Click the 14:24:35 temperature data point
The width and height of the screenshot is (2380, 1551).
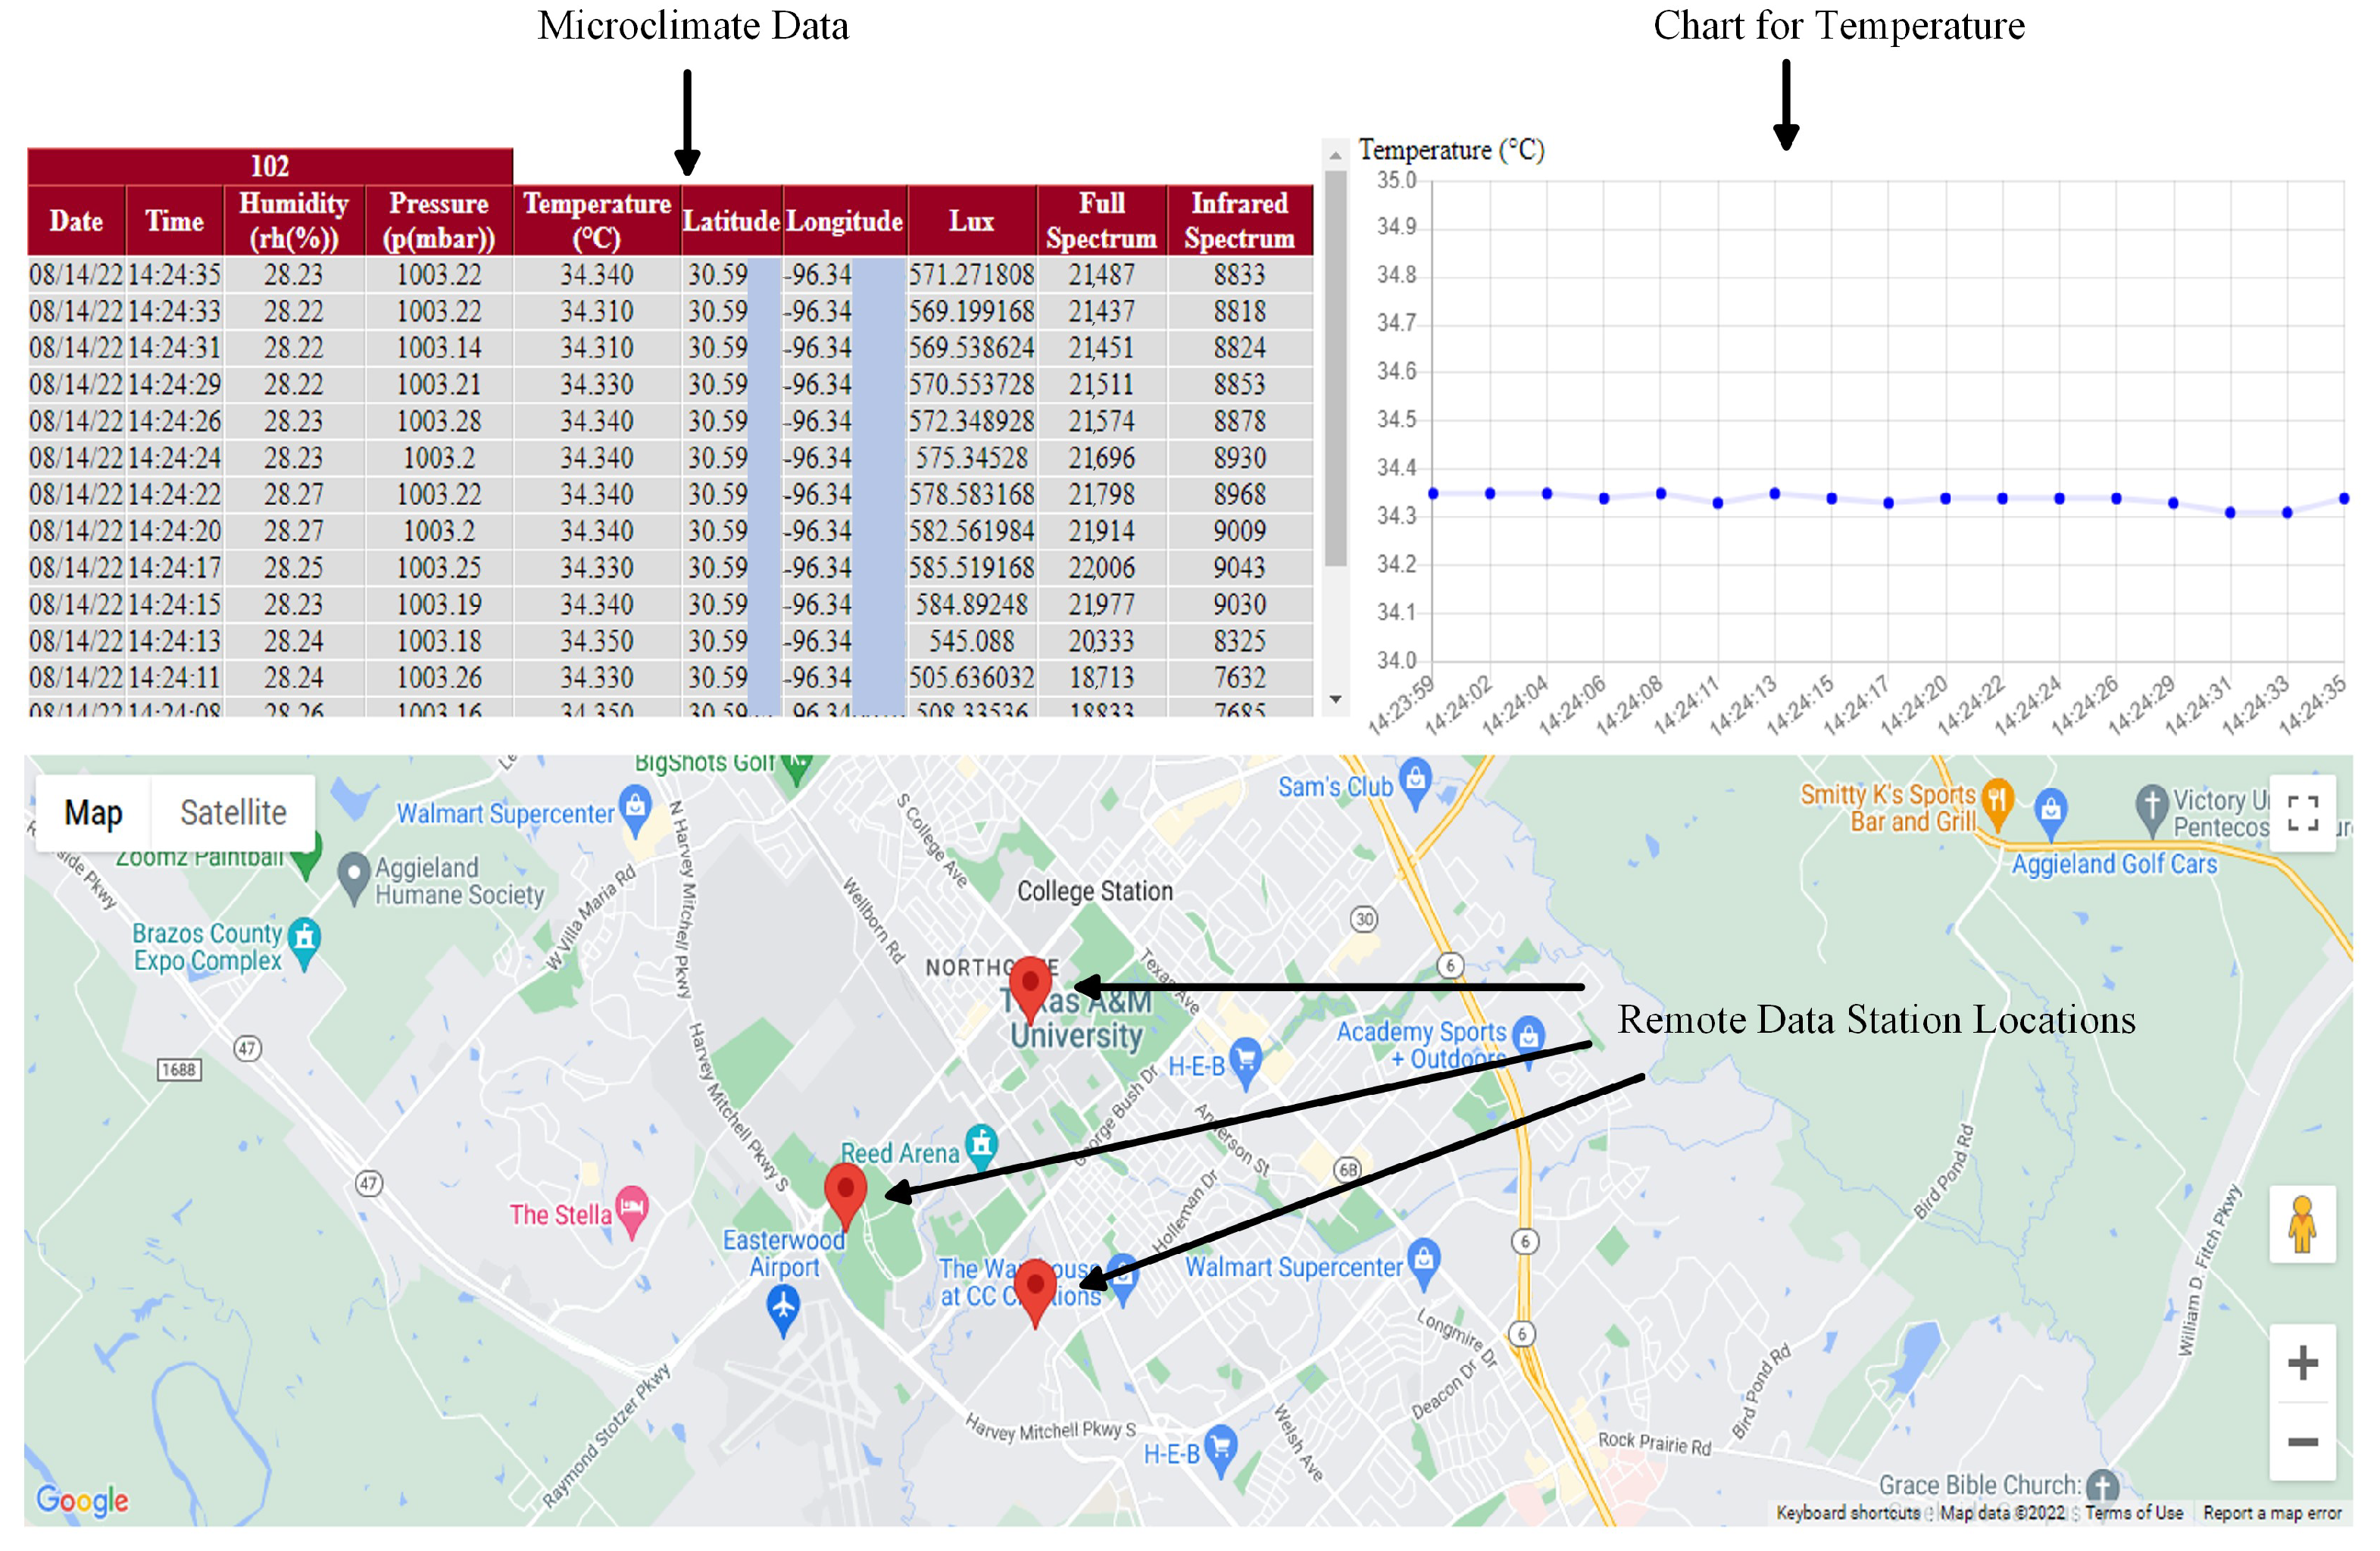click(2344, 498)
